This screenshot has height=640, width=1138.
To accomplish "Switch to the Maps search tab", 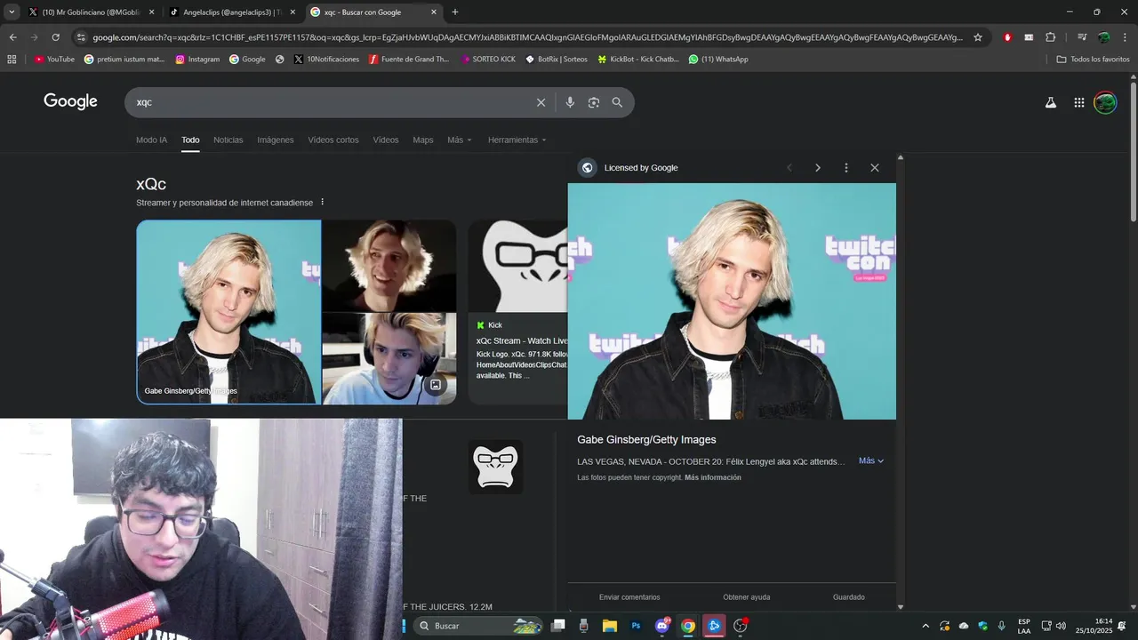I will pos(423,140).
